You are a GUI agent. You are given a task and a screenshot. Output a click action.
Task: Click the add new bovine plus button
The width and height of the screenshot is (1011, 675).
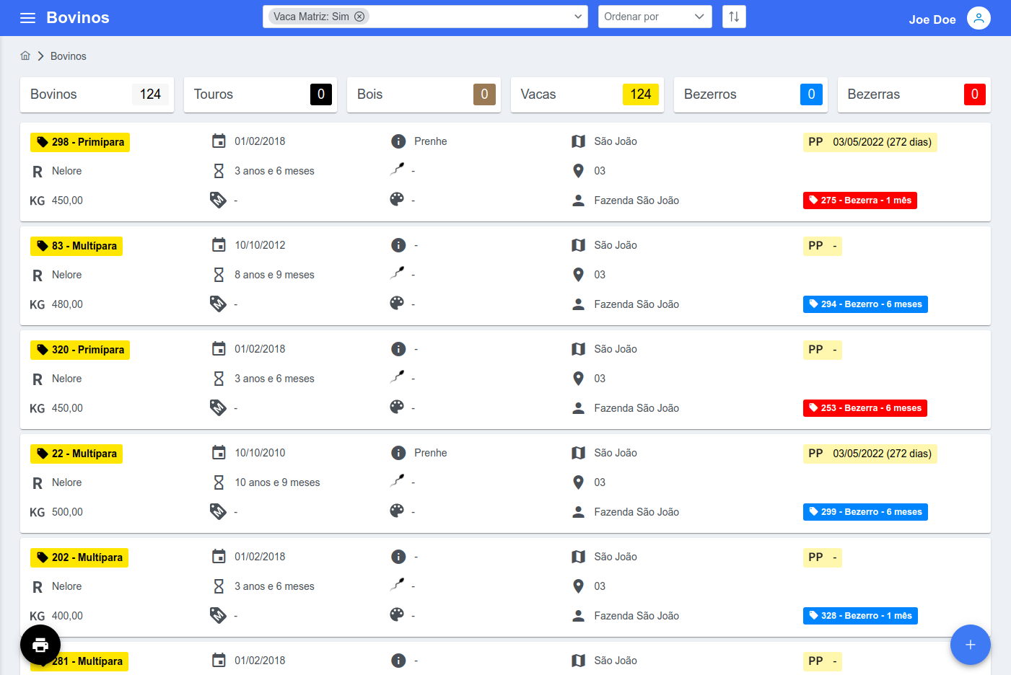click(971, 645)
